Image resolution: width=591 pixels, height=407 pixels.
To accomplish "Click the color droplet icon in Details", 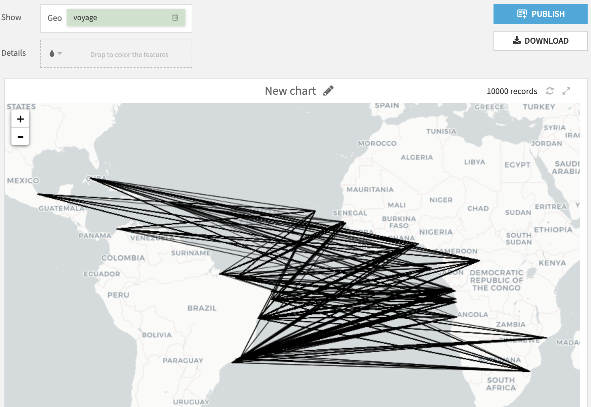I will 52,54.
